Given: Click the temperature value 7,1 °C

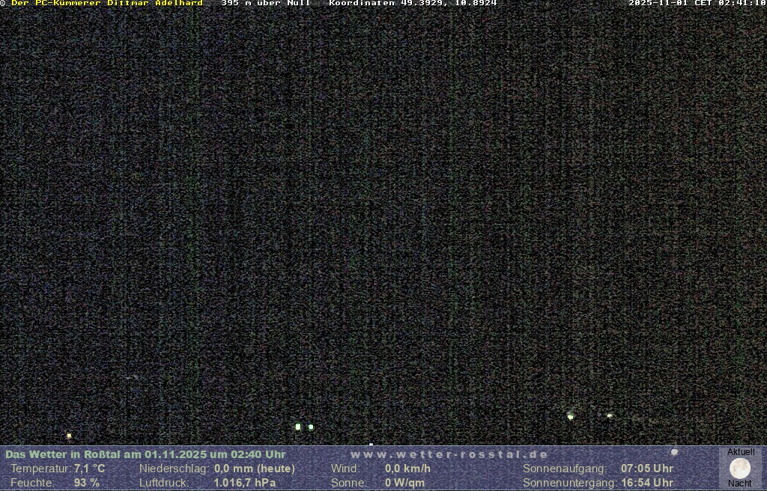Looking at the screenshot, I should (89, 469).
